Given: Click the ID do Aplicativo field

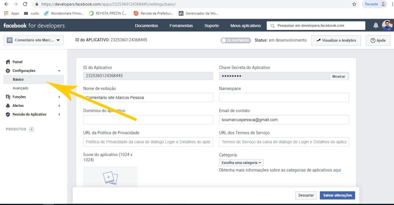Looking at the screenshot, I should tap(148, 76).
